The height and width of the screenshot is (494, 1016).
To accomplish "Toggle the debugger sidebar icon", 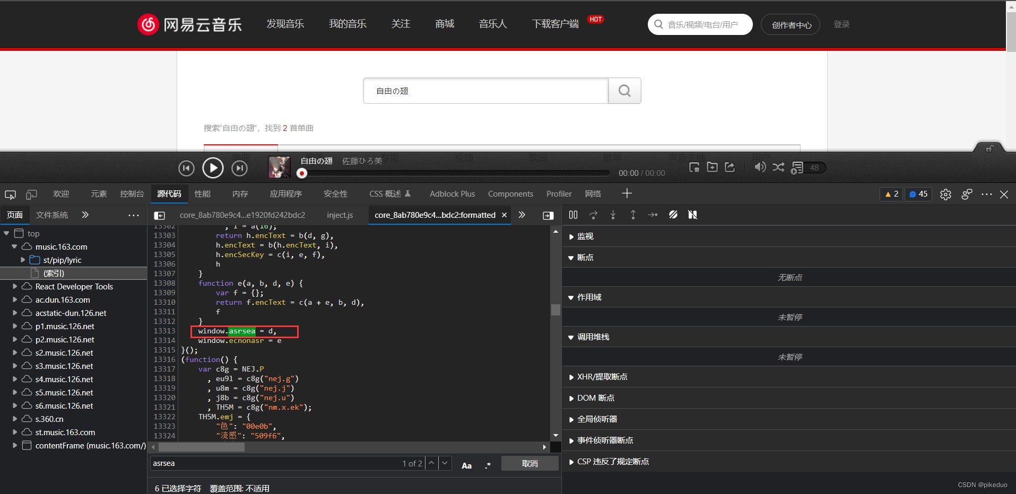I will [548, 215].
